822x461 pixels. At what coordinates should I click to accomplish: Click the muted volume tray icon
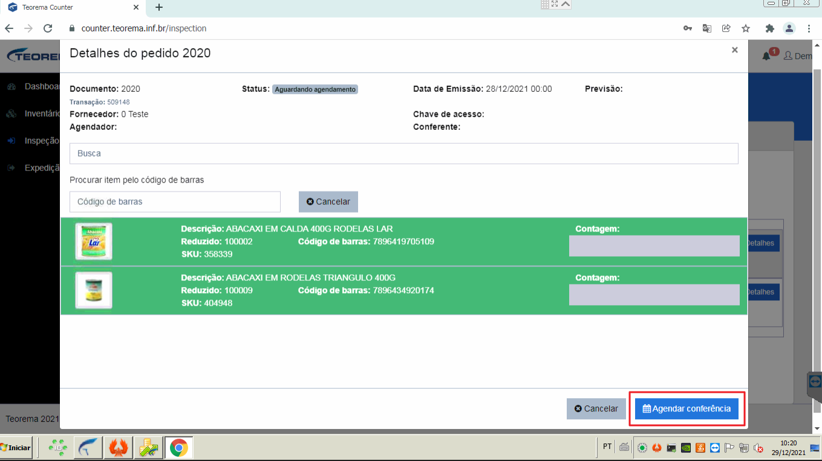click(758, 448)
